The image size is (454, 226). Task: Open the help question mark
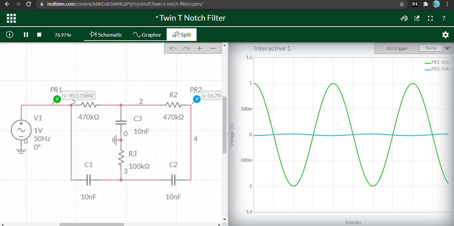[x=444, y=18]
